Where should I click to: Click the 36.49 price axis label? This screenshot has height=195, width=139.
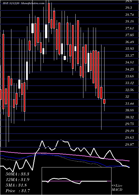pos(130,42)
